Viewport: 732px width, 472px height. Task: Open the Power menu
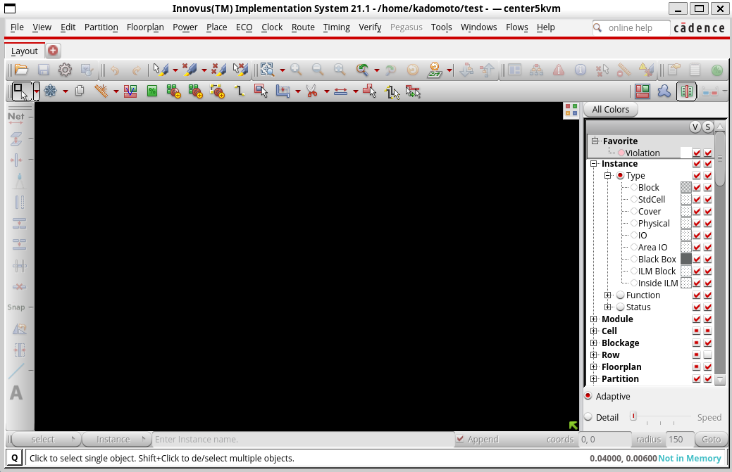point(185,27)
